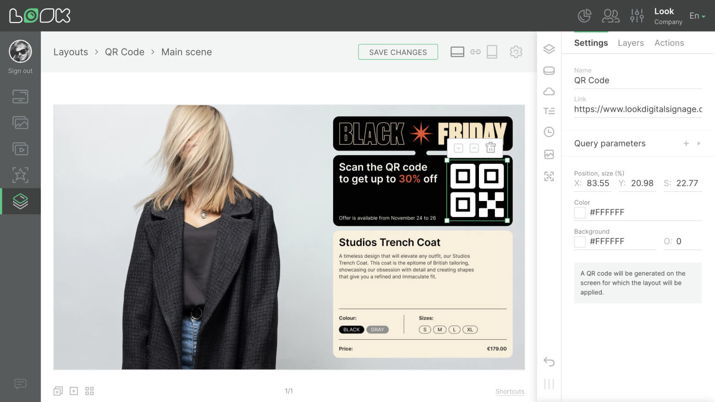Select the Text widget in the right toolbar
The image size is (715, 402).
click(549, 111)
